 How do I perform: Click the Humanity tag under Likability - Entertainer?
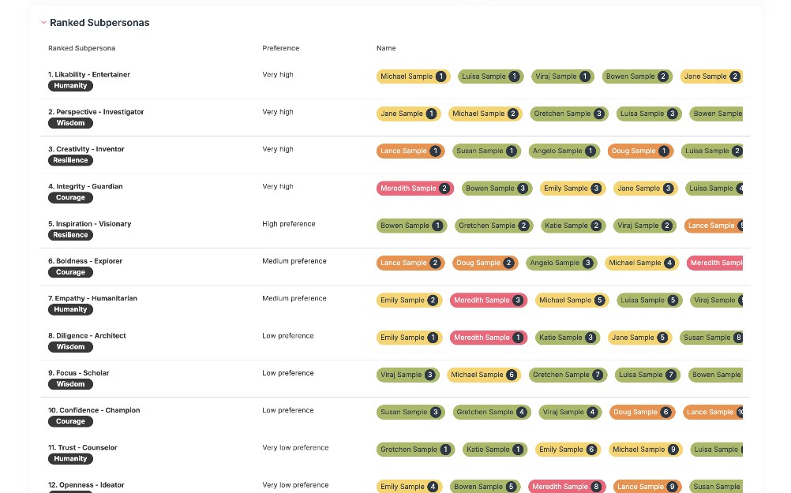click(70, 86)
